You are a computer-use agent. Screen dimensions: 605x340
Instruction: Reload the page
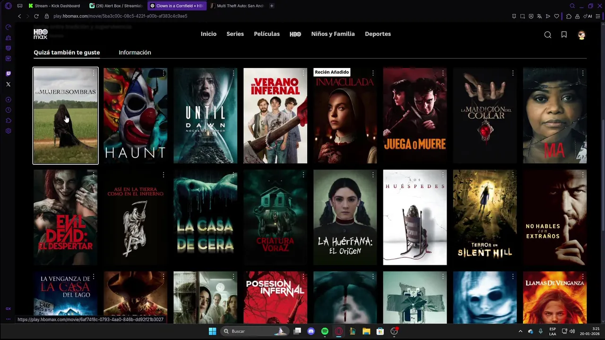[36, 16]
